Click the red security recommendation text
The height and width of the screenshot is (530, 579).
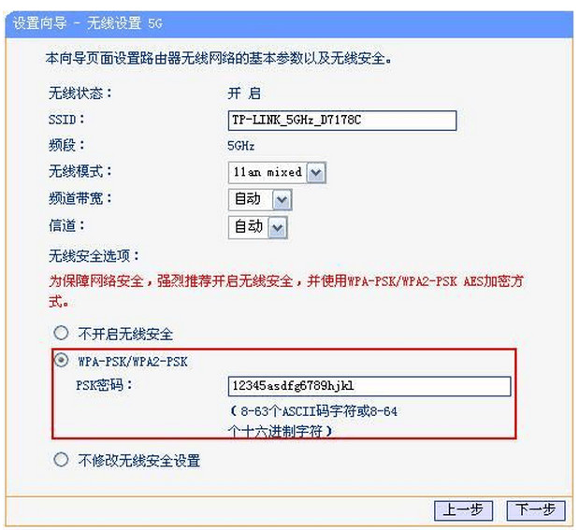pyautogui.click(x=286, y=292)
